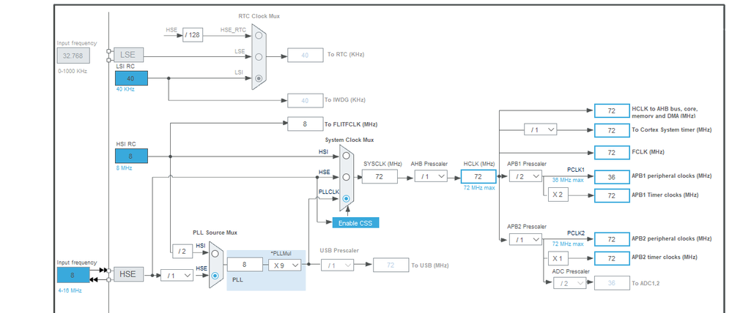Click the '0-1000 KHz' range label

pyautogui.click(x=73, y=71)
